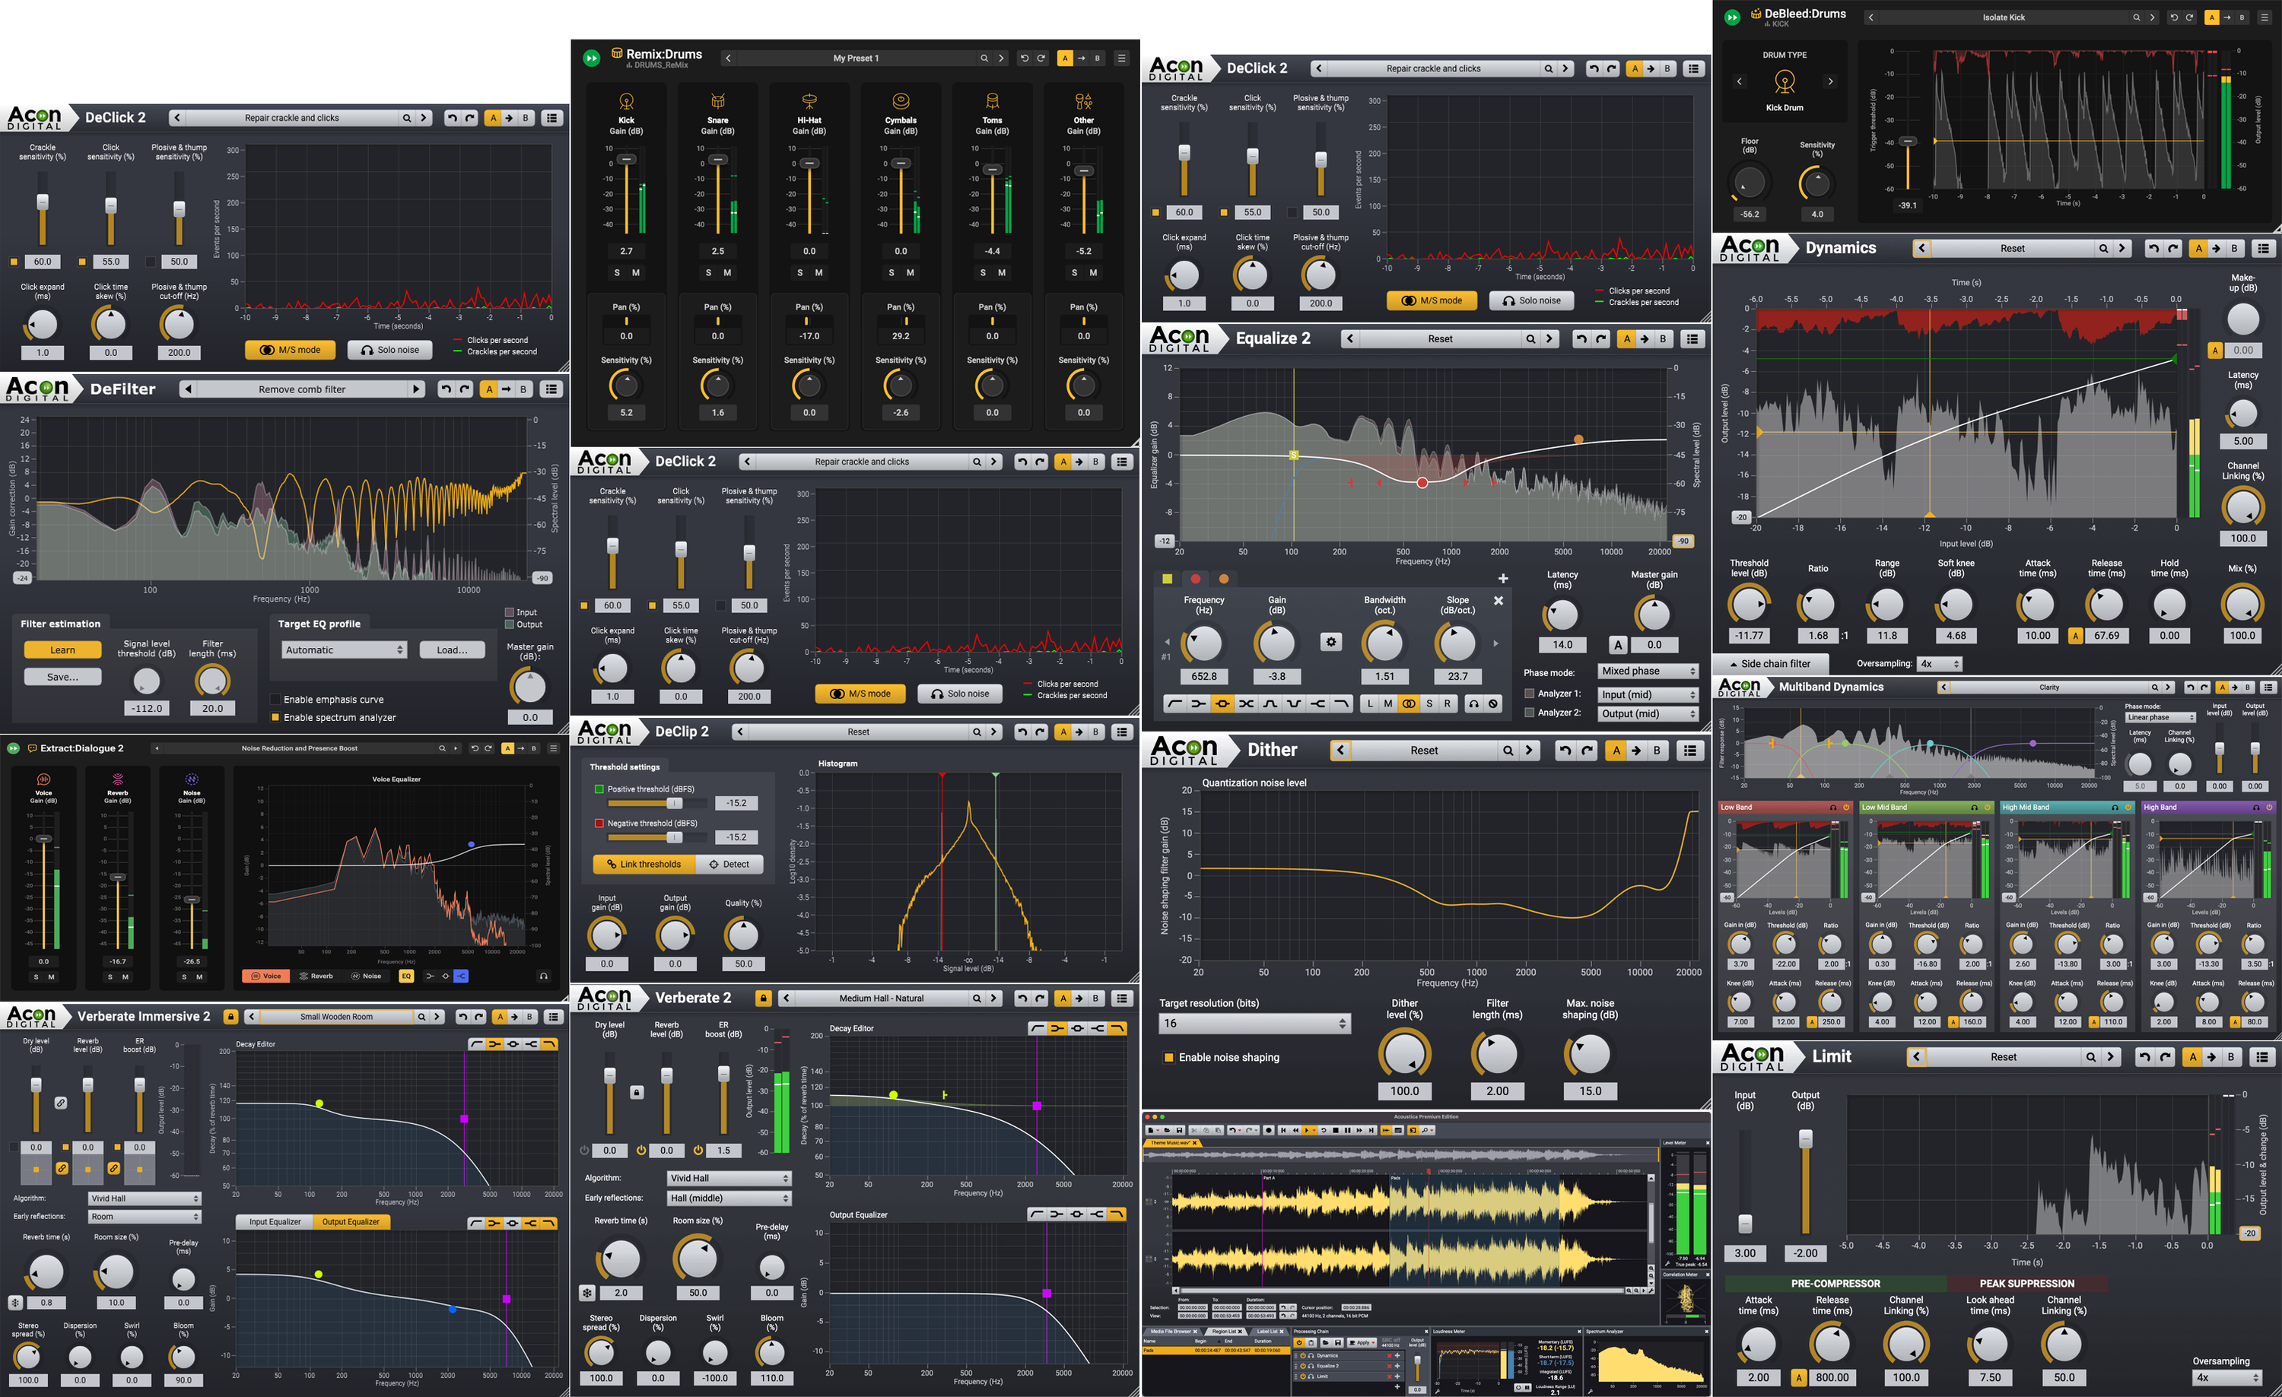Open the Output (mid) analyzer dropdown
This screenshot has width=2282, height=1397.
(1648, 714)
